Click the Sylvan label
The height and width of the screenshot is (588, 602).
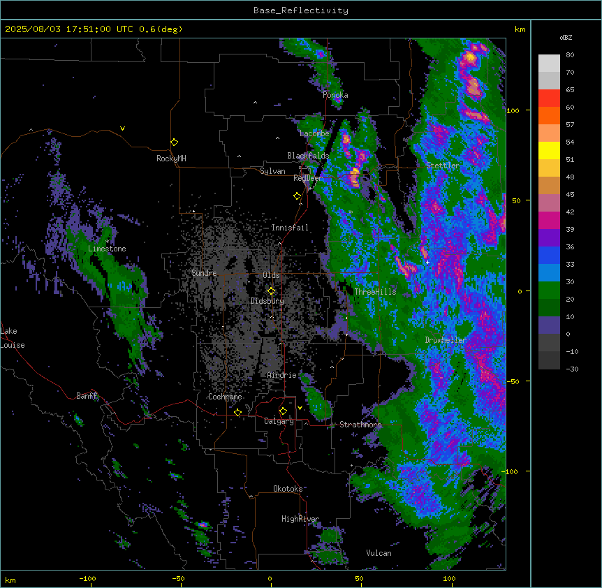(x=272, y=171)
